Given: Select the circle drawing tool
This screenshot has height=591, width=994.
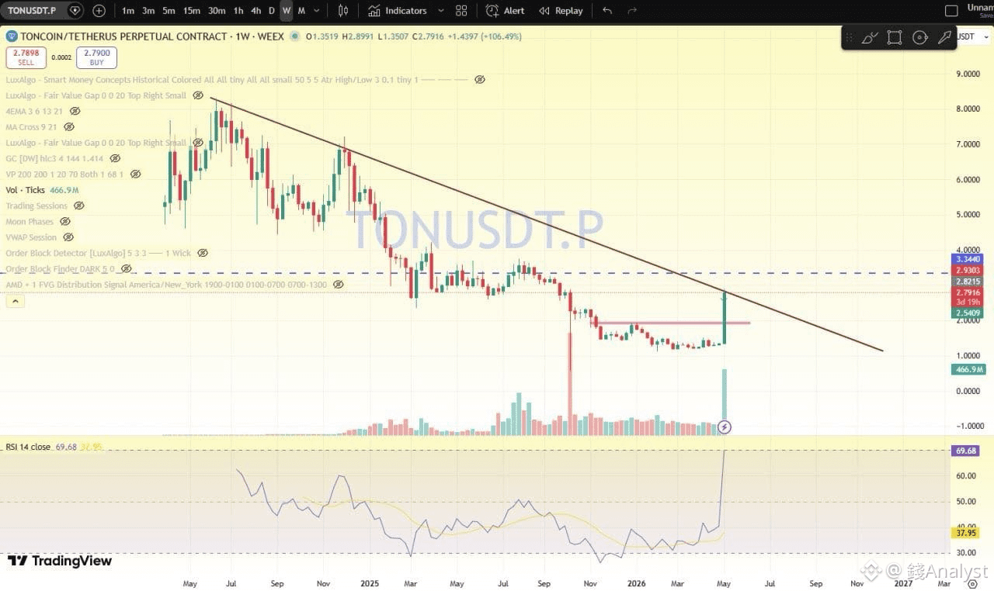Looking at the screenshot, I should [x=920, y=37].
